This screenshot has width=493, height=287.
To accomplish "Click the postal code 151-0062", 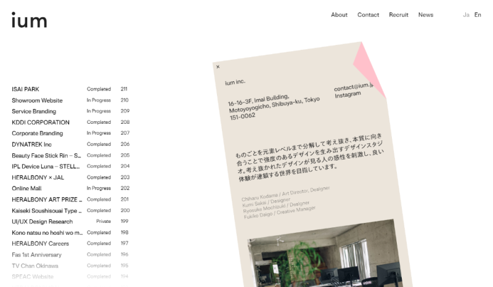I will [242, 116].
